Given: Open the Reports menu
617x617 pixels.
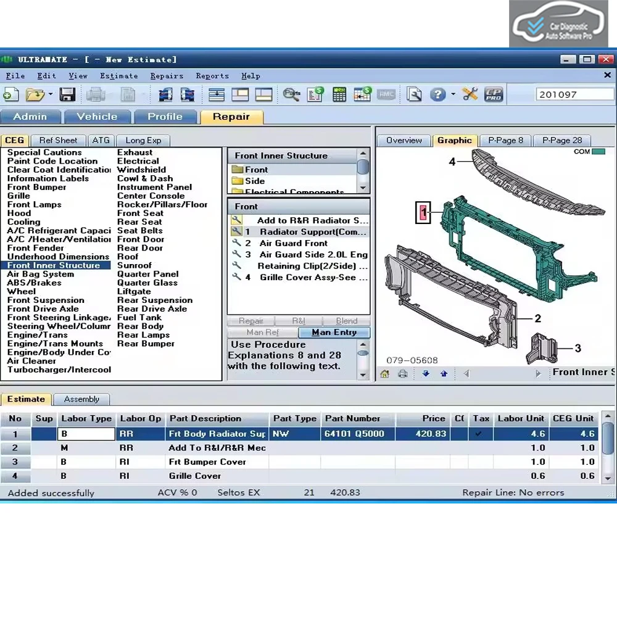Looking at the screenshot, I should [x=212, y=75].
